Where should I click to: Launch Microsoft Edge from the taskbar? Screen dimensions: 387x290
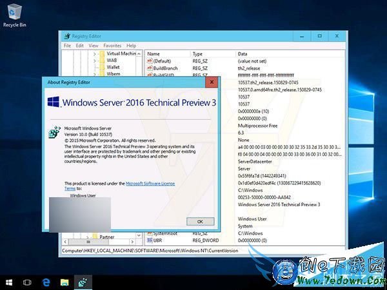pyautogui.click(x=46, y=283)
